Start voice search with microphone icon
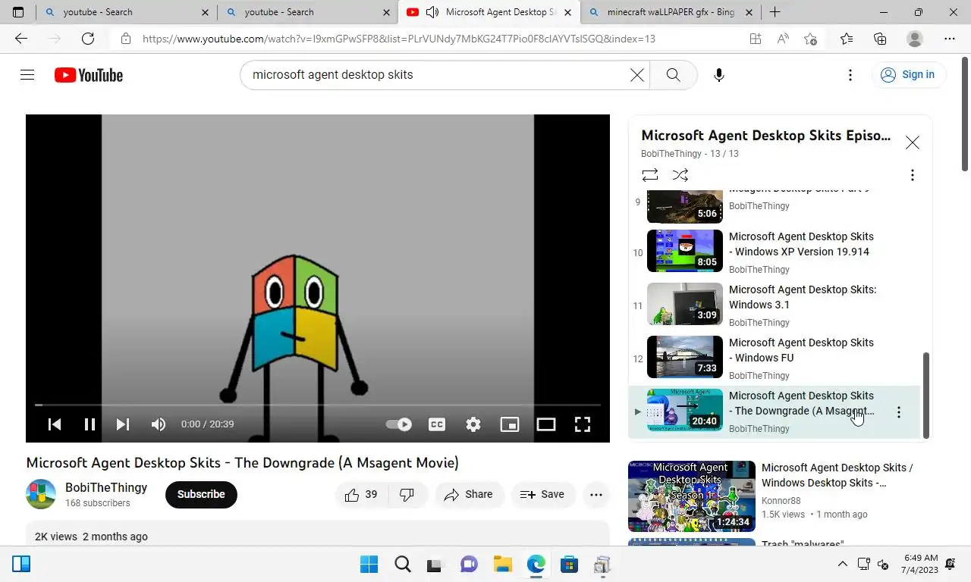The height and width of the screenshot is (582, 971). click(719, 75)
